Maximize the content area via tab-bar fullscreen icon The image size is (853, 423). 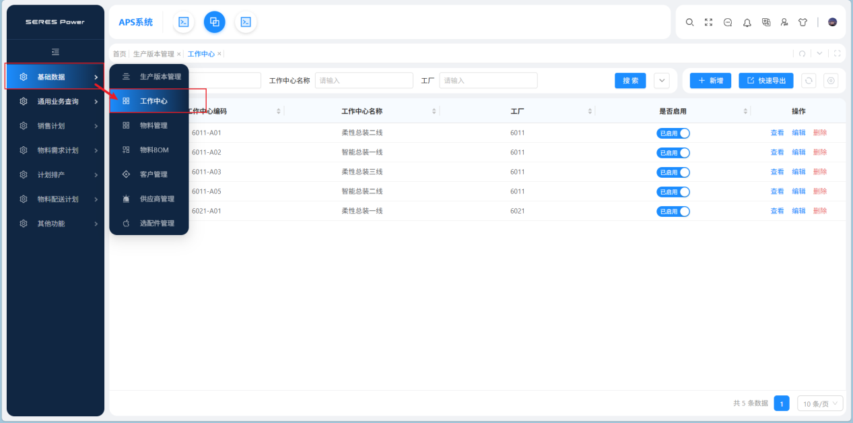837,54
